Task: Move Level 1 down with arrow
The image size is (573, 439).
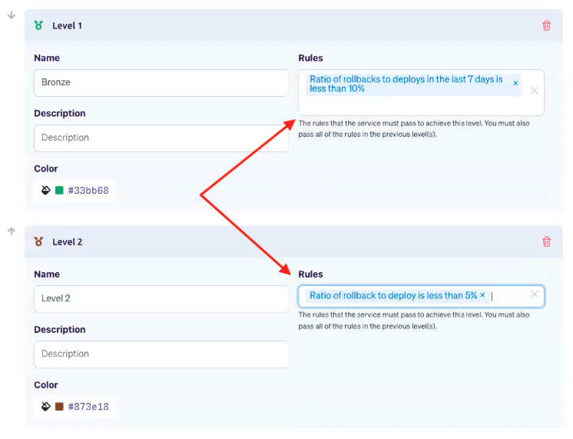Action: click(x=12, y=15)
